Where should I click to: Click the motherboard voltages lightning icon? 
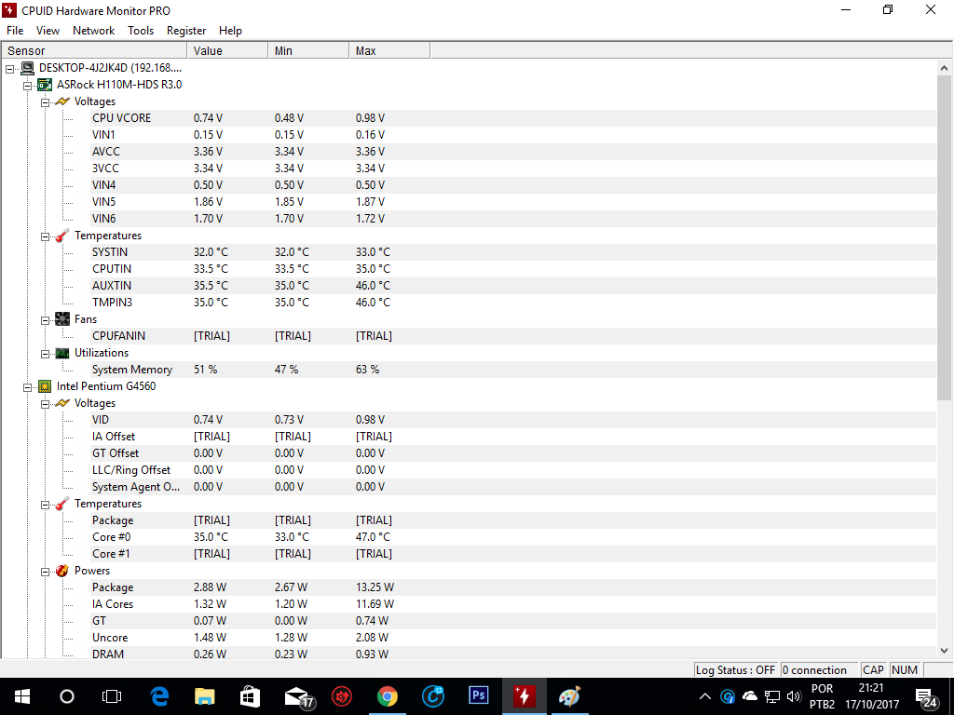click(x=62, y=101)
